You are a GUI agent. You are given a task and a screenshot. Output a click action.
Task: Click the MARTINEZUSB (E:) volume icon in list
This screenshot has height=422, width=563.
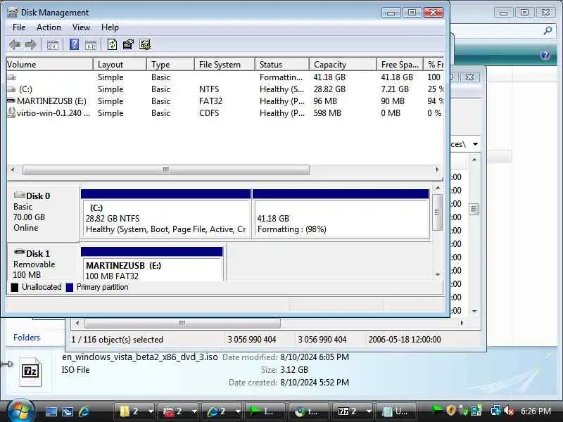pos(11,101)
